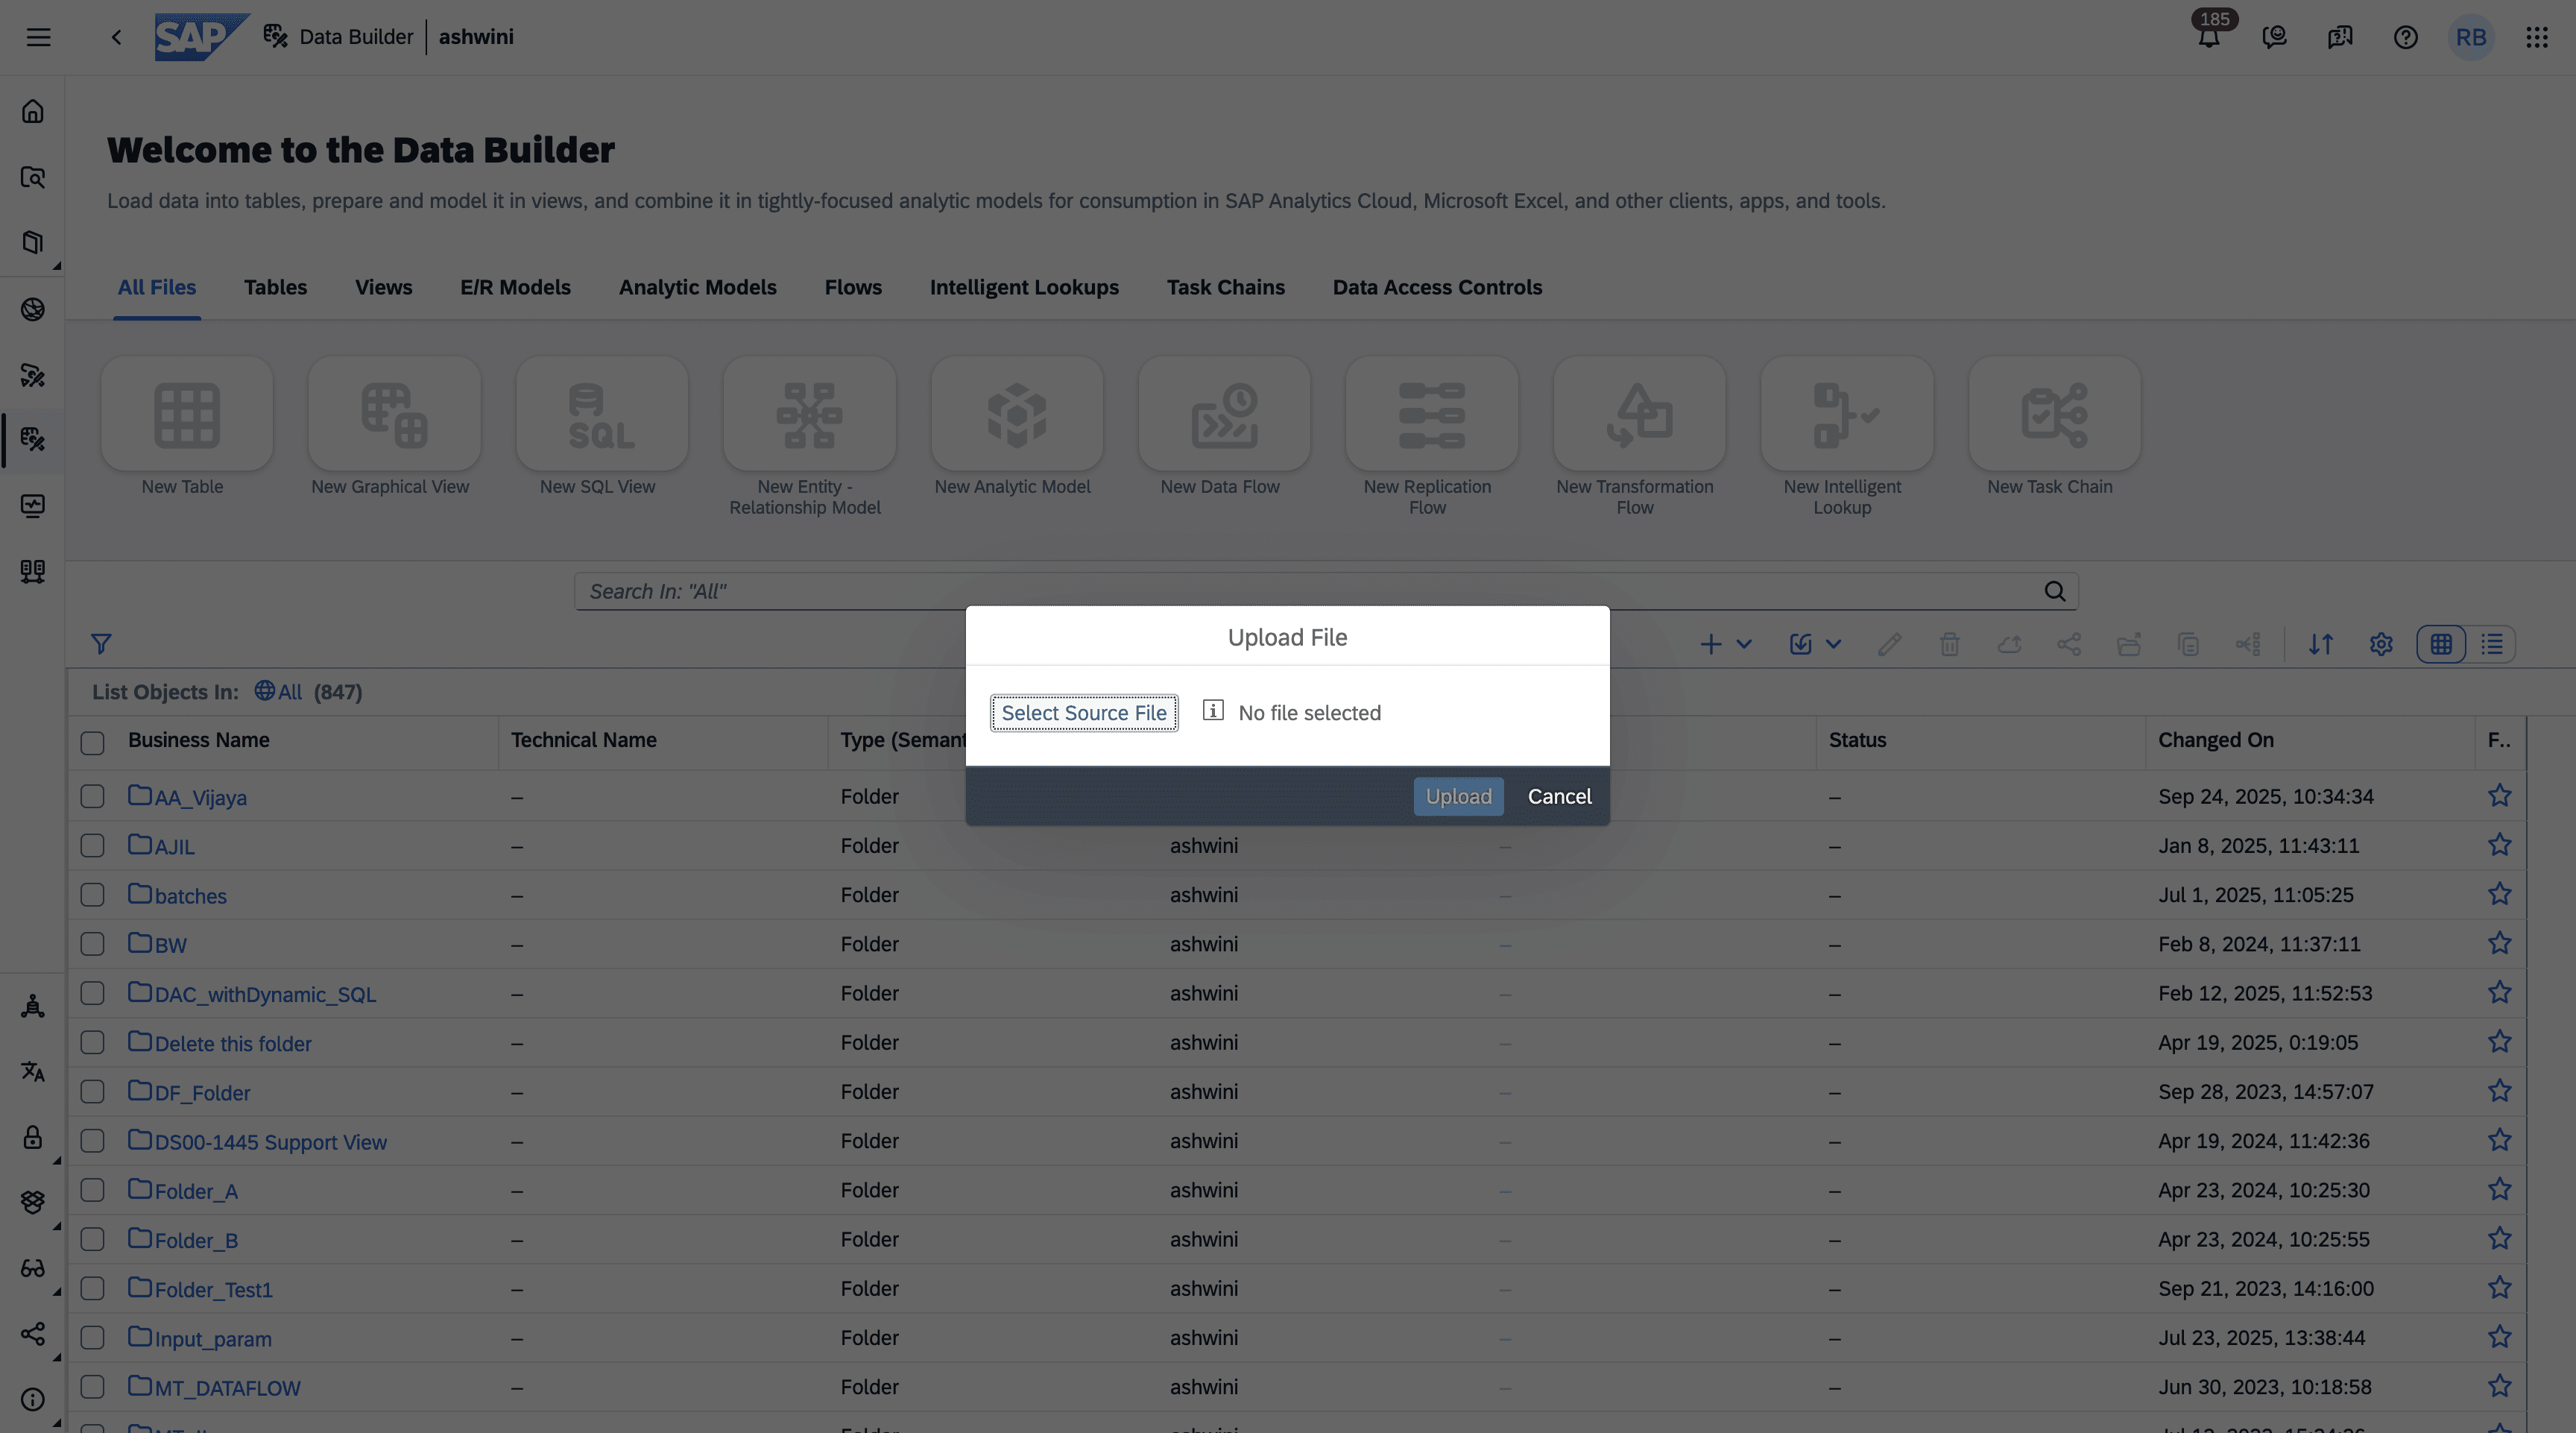The image size is (2576, 1433).
Task: Check the batches folder row
Action: (x=92, y=895)
